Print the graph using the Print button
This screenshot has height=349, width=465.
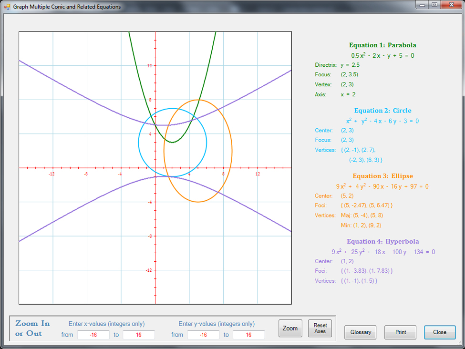[x=400, y=332]
